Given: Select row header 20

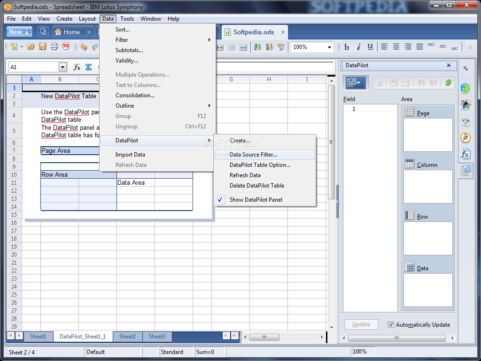Looking at the screenshot, I should tap(14, 254).
